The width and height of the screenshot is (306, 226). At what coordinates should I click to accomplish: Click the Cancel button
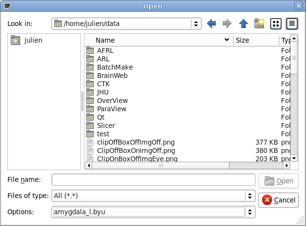(279, 200)
